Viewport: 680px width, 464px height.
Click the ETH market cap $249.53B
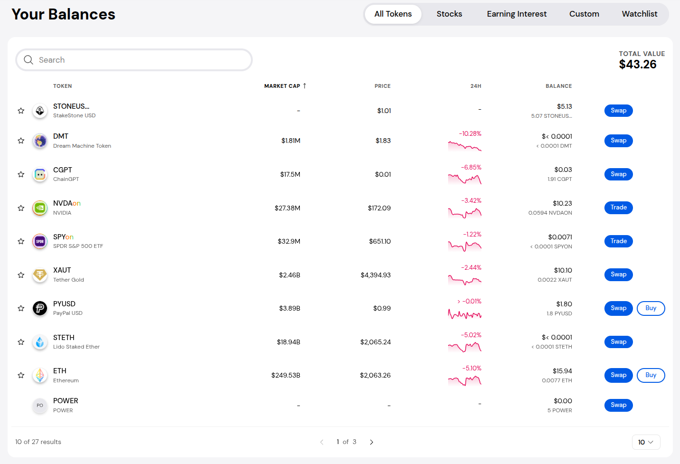pyautogui.click(x=286, y=375)
